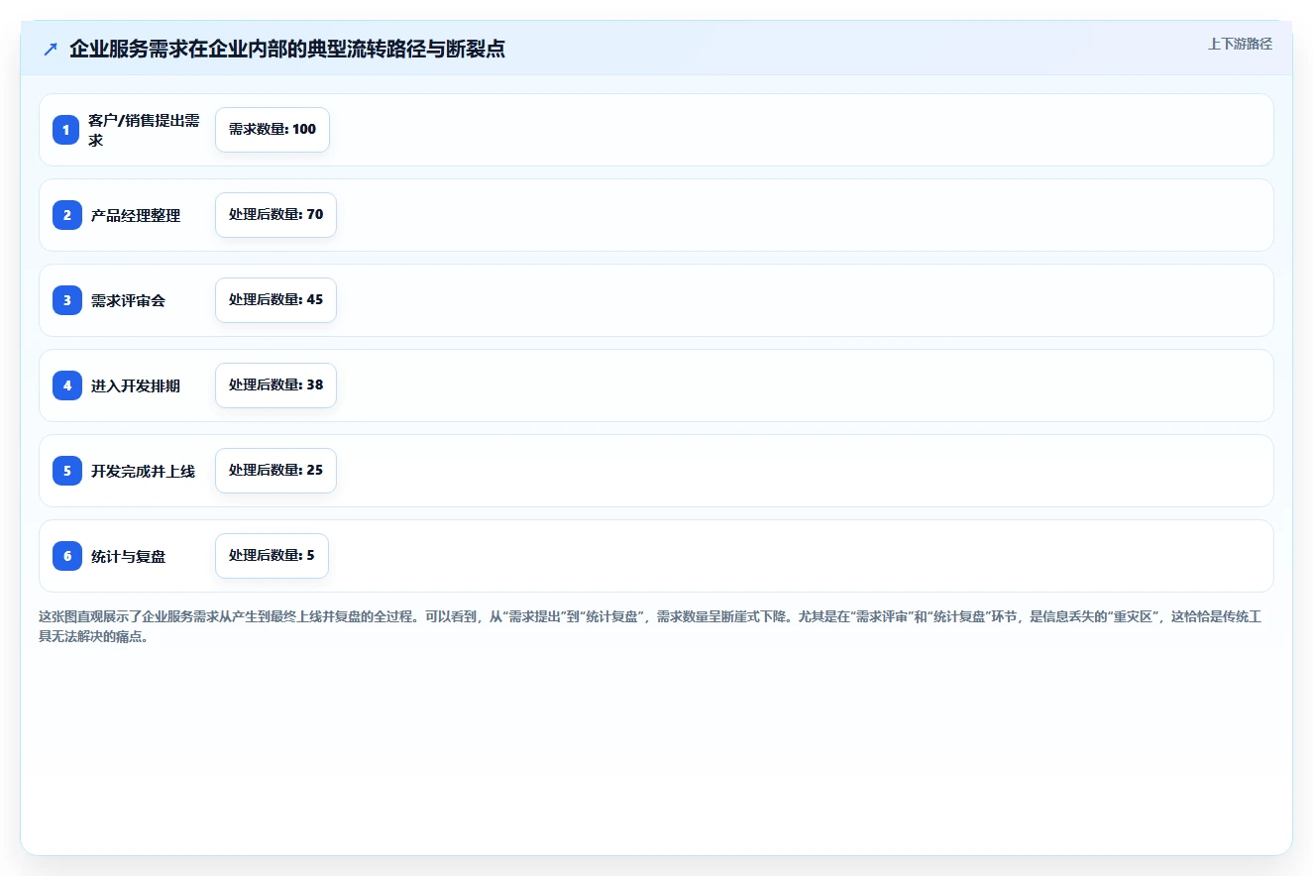Select step badge number 2

coord(66,215)
